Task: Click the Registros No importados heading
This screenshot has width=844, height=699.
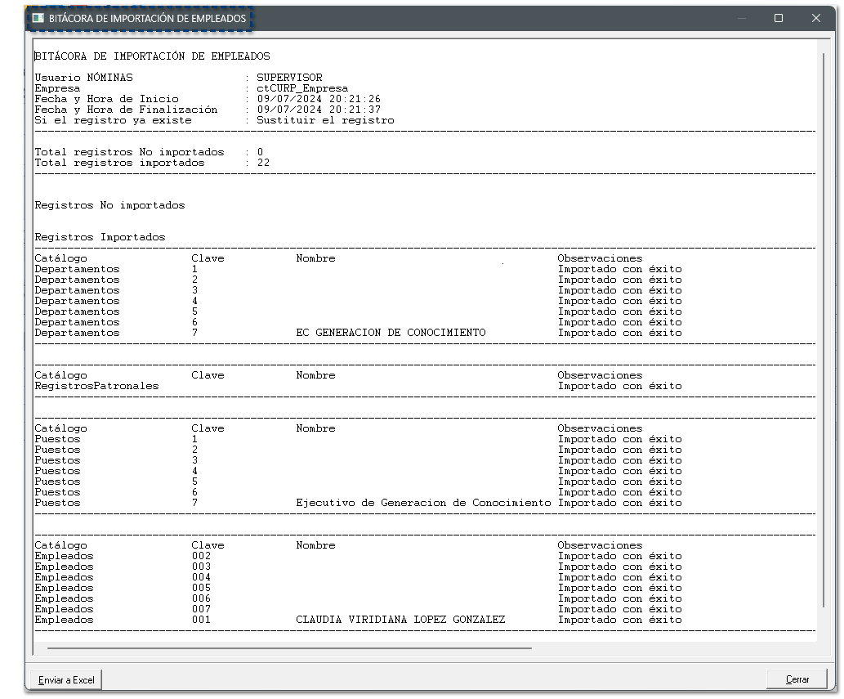Action: pyautogui.click(x=109, y=205)
